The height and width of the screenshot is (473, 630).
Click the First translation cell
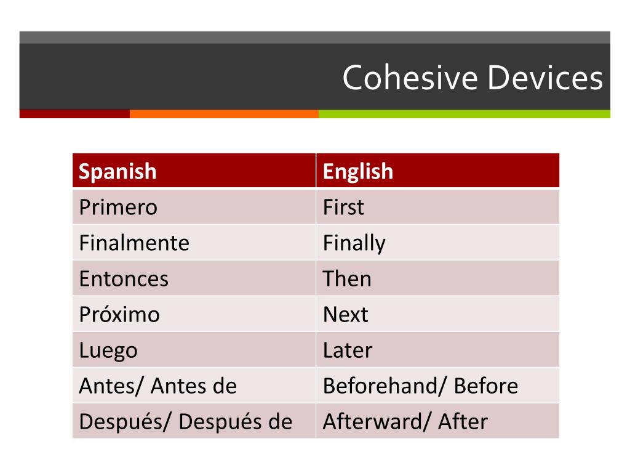coord(437,207)
